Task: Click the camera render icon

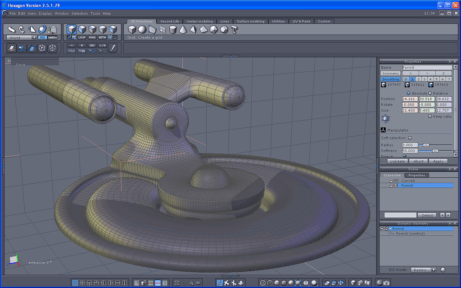Action: click(386, 283)
